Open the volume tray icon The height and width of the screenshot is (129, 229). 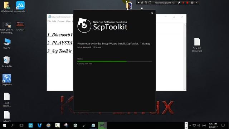click(199, 125)
